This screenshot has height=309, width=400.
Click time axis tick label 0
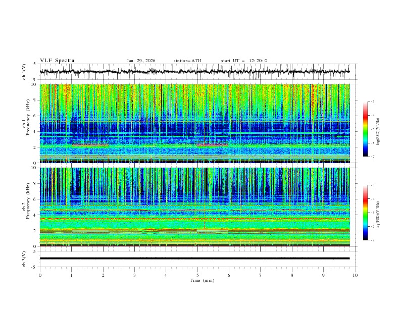pyautogui.click(x=40, y=275)
